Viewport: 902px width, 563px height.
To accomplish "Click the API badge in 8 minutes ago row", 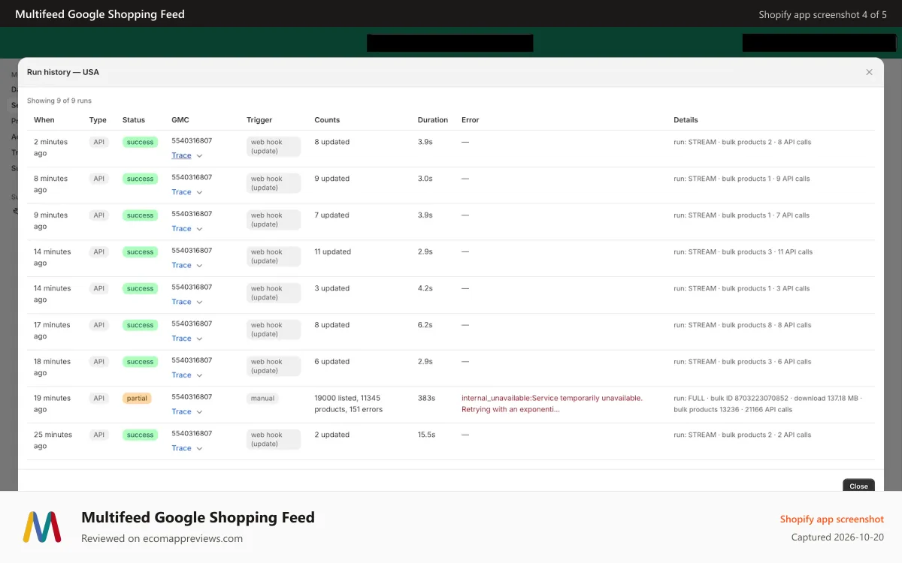I will coord(98,179).
